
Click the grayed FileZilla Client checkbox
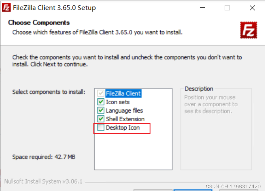coord(101,94)
